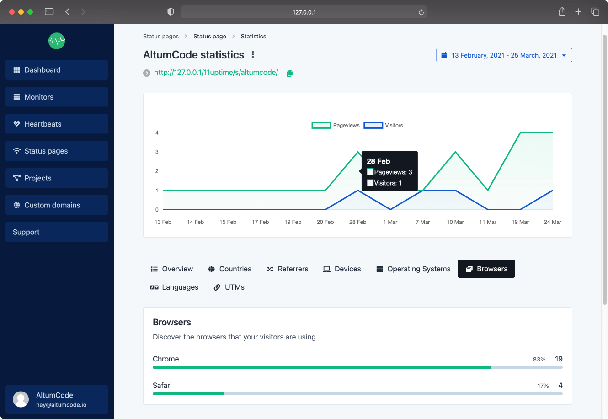Switch to the UTMs tab
Viewport: 608px width, 419px height.
tap(229, 287)
